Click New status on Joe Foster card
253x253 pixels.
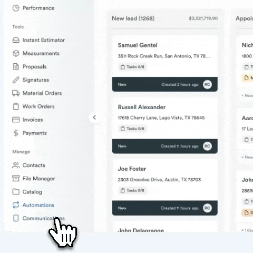122,208
